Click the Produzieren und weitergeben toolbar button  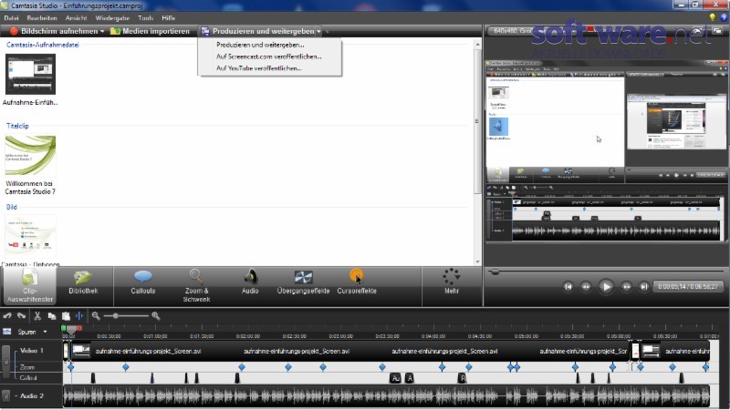257,31
